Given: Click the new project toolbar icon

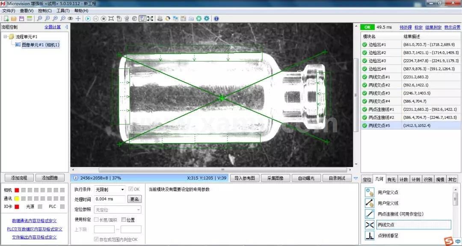Looking at the screenshot, I should click(x=6, y=18).
